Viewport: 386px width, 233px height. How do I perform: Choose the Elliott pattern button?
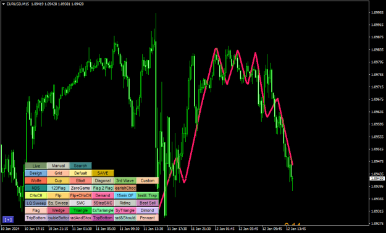tap(80, 180)
